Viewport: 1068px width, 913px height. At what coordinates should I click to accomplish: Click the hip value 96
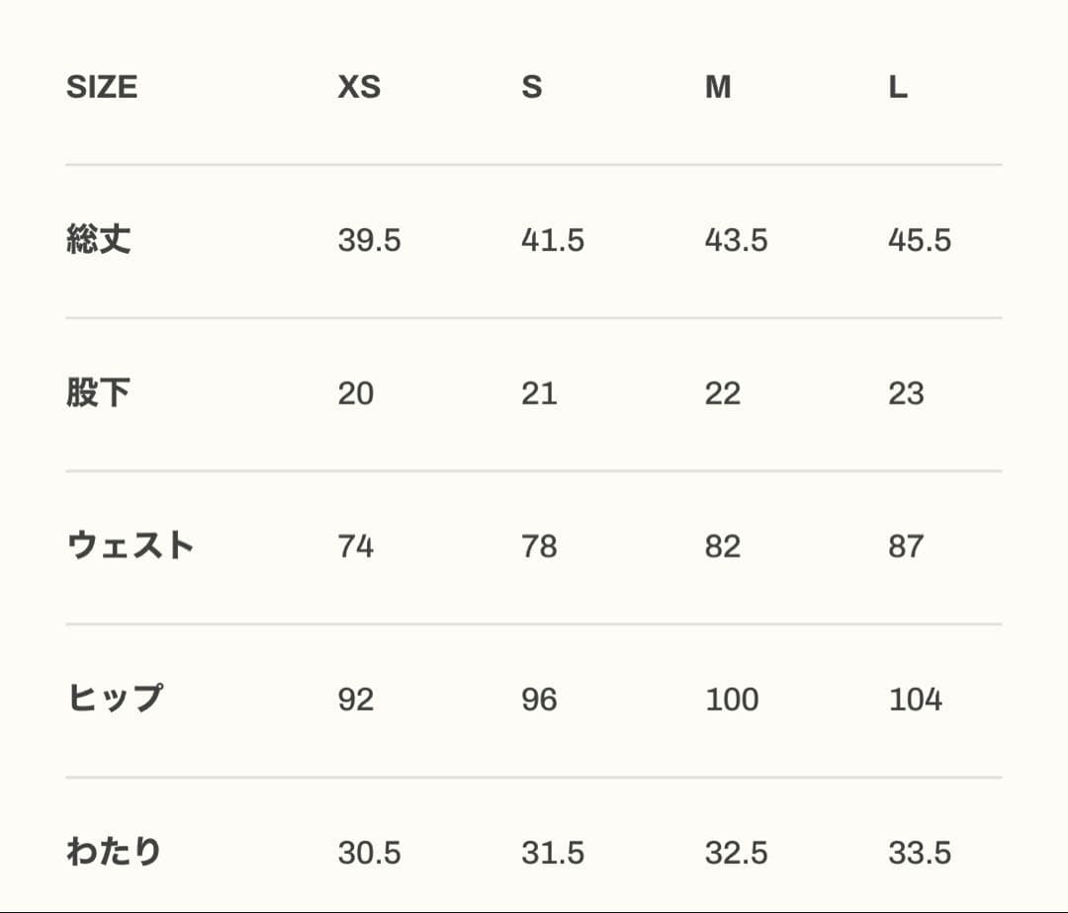pyautogui.click(x=539, y=700)
